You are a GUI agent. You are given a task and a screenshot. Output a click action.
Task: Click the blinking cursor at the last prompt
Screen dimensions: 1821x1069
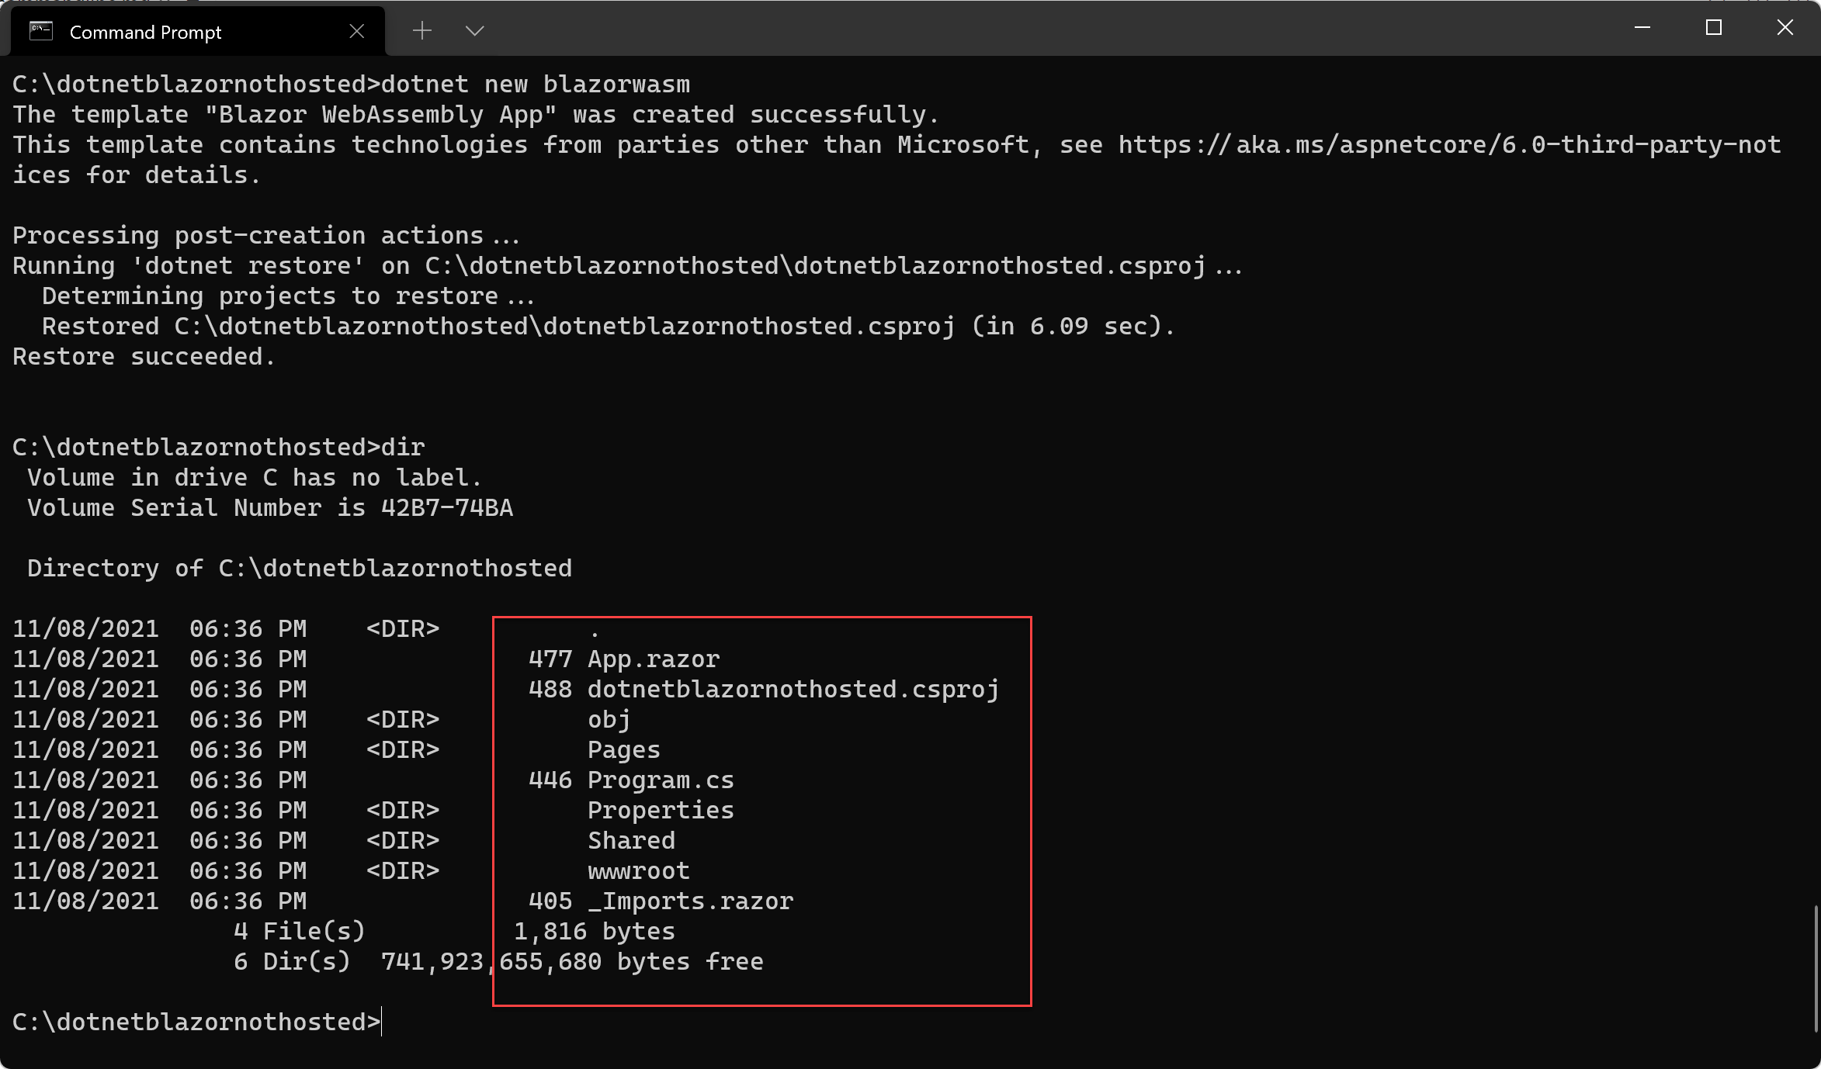click(382, 1022)
